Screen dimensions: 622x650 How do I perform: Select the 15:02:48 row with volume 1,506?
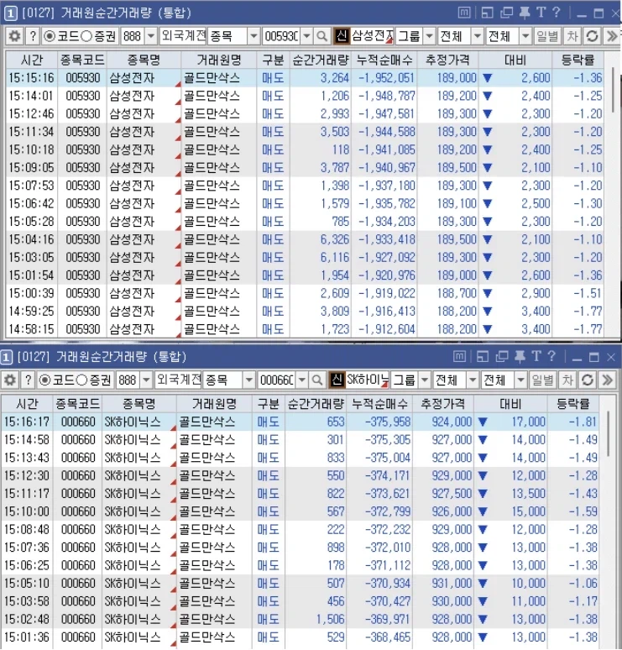pos(300,619)
